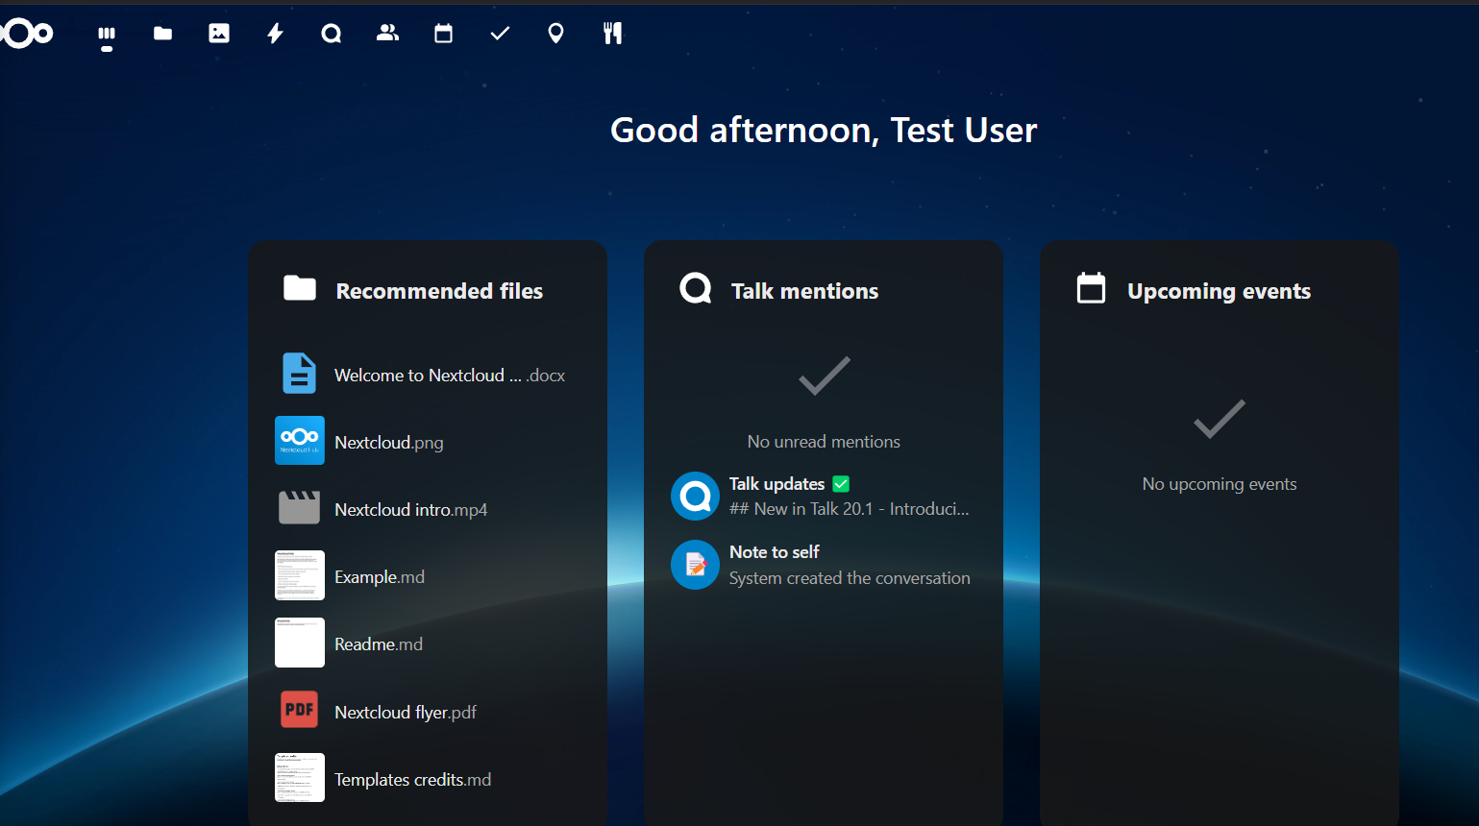The width and height of the screenshot is (1479, 826).
Task: Click the docx document file icon
Action: click(299, 374)
